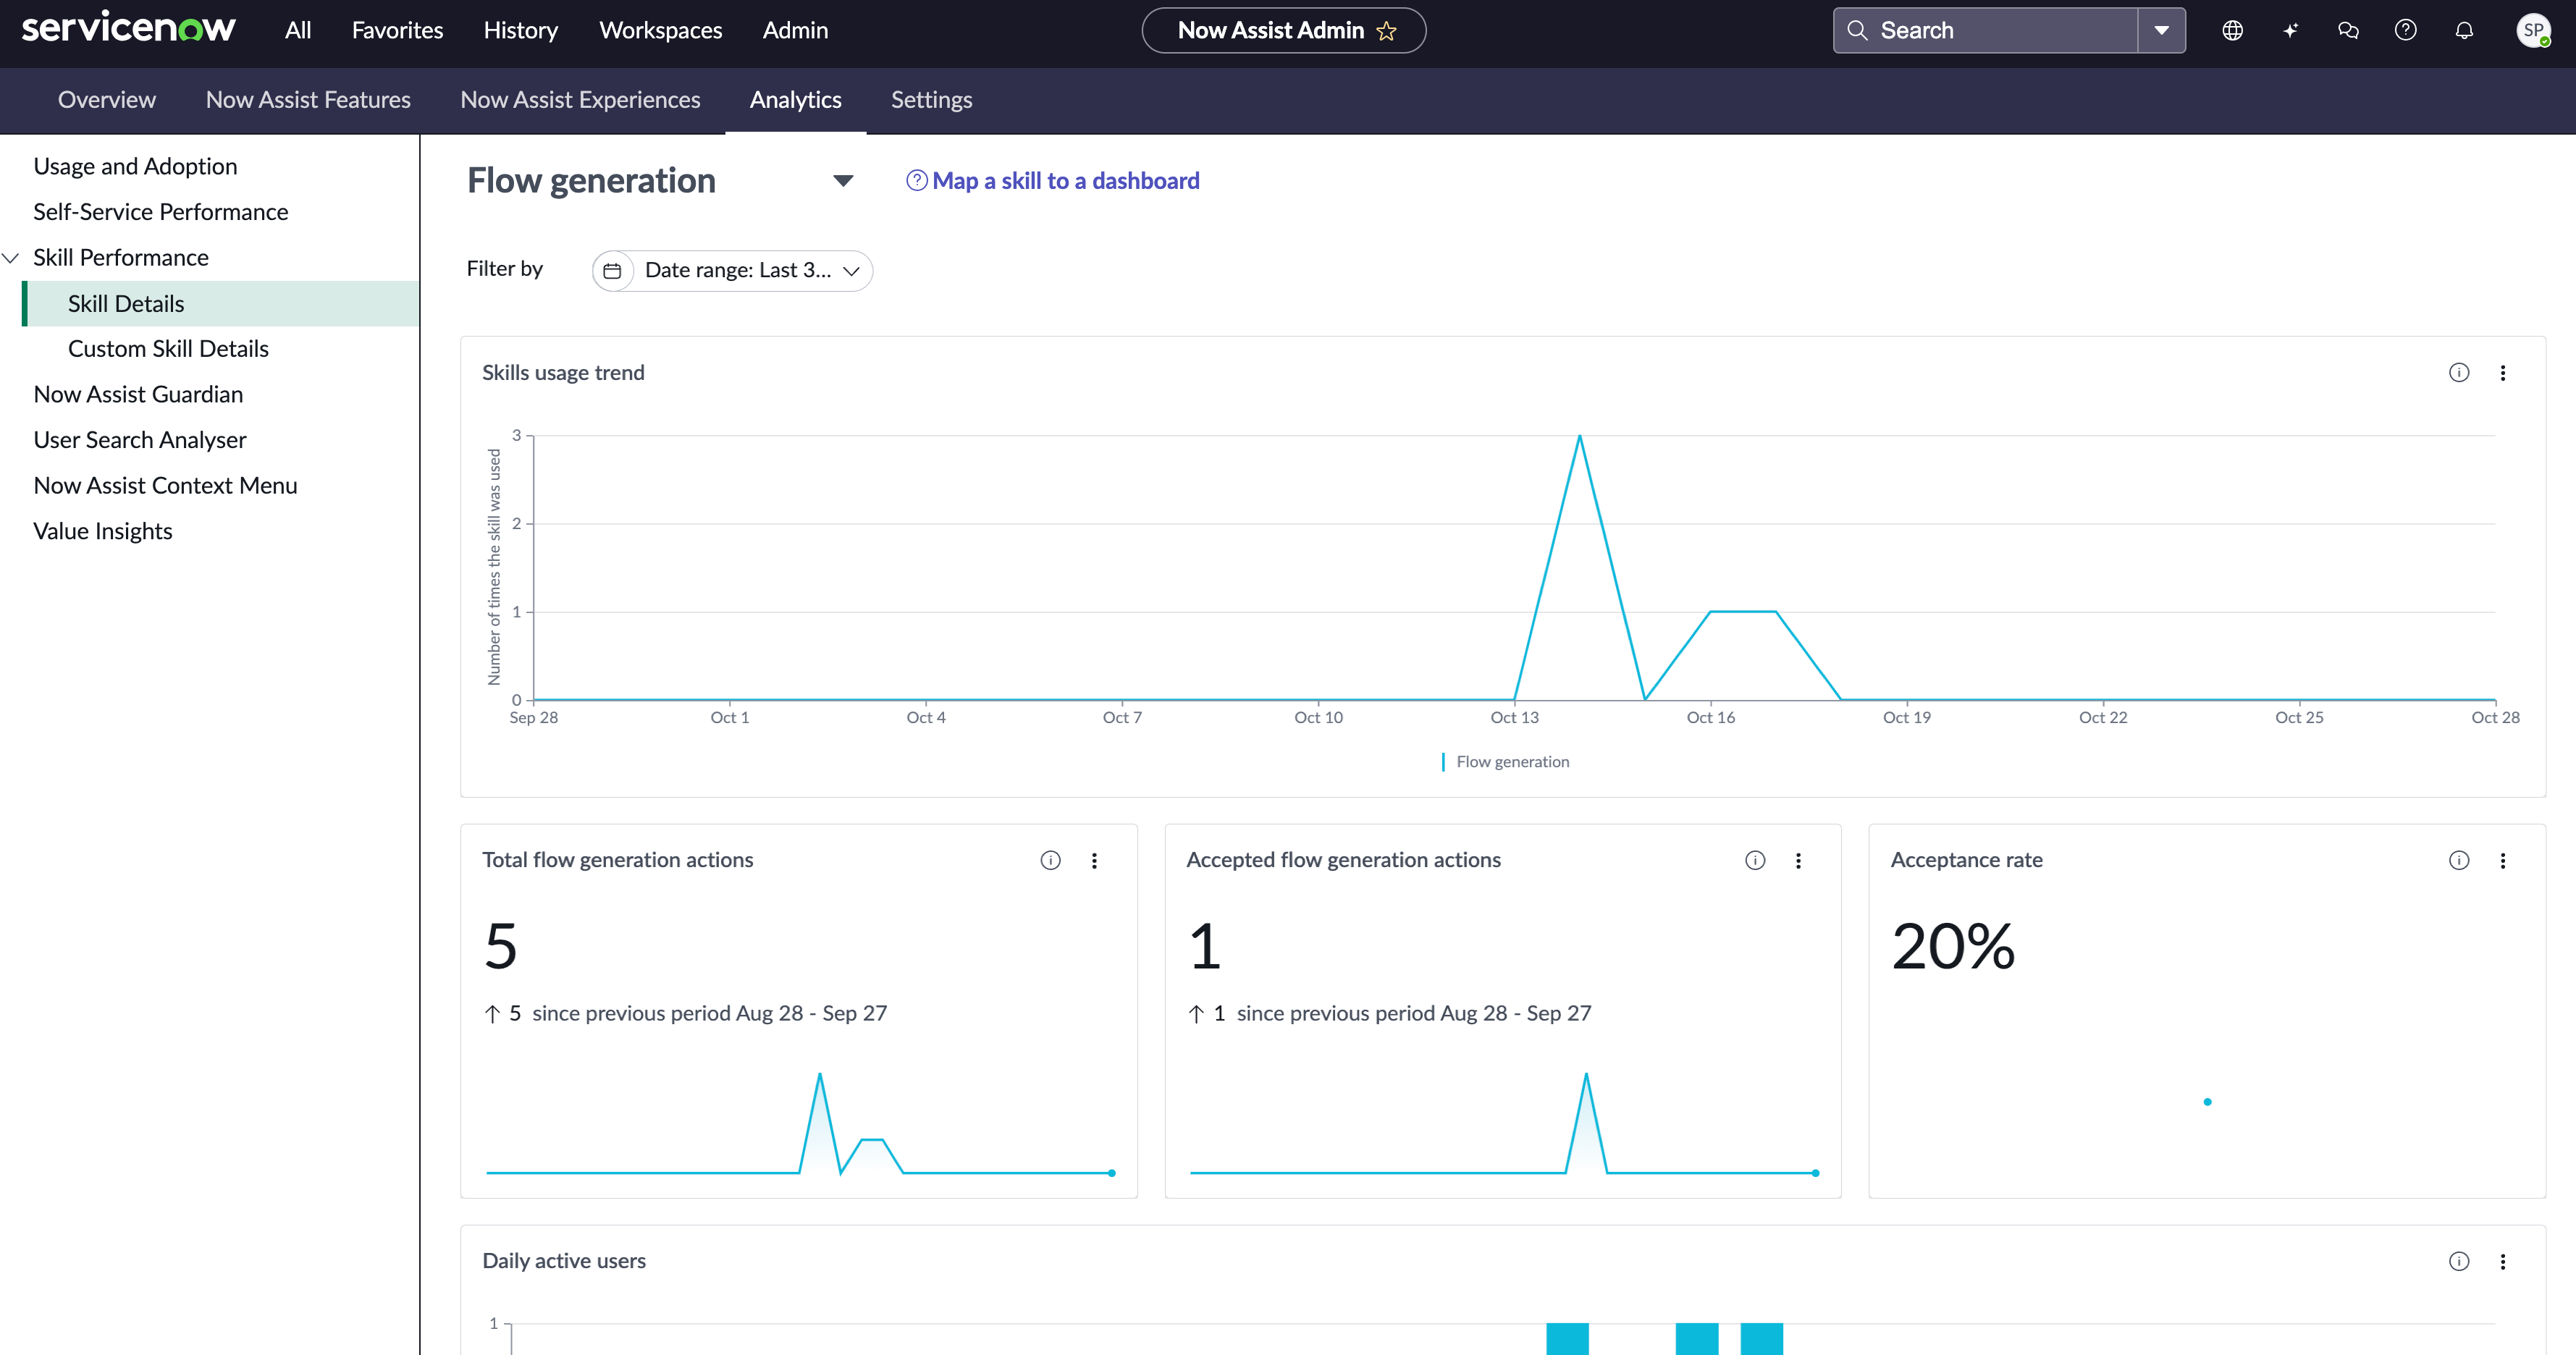This screenshot has height=1355, width=2576.
Task: Click the Now Assist Admin title pill
Action: point(1284,30)
